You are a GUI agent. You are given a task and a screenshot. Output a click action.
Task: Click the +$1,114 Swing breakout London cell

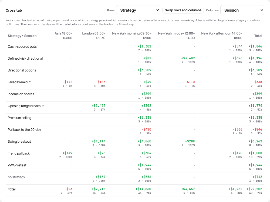coord(99,143)
